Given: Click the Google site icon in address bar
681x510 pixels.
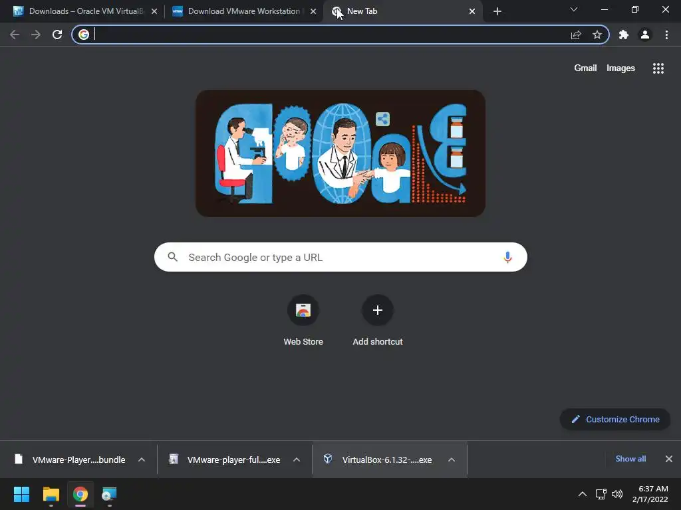Looking at the screenshot, I should [84, 35].
